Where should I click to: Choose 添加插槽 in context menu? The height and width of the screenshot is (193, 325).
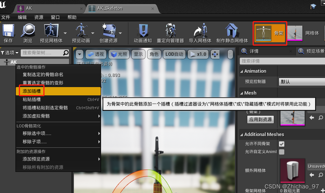click(x=58, y=91)
